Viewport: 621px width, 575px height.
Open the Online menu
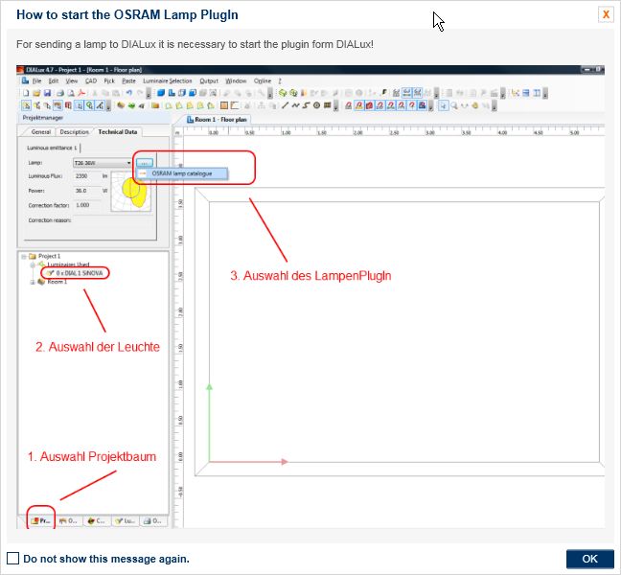click(x=263, y=81)
